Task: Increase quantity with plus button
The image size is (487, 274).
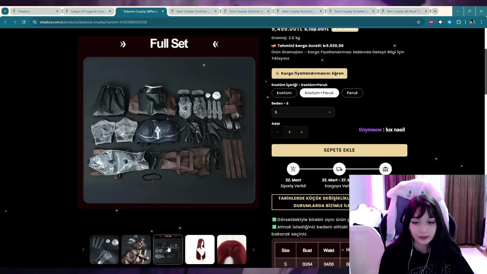Action: pyautogui.click(x=301, y=132)
